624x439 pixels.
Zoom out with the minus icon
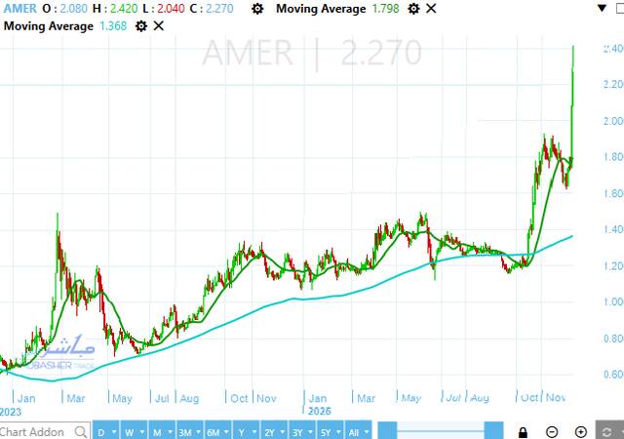click(552, 431)
